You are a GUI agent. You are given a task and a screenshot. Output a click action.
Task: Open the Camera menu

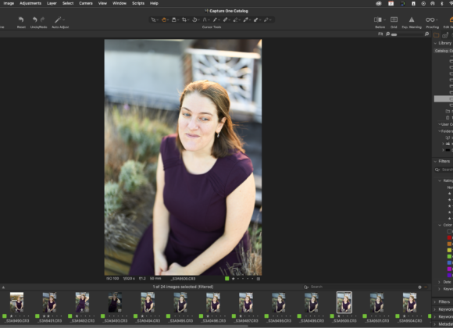(86, 3)
